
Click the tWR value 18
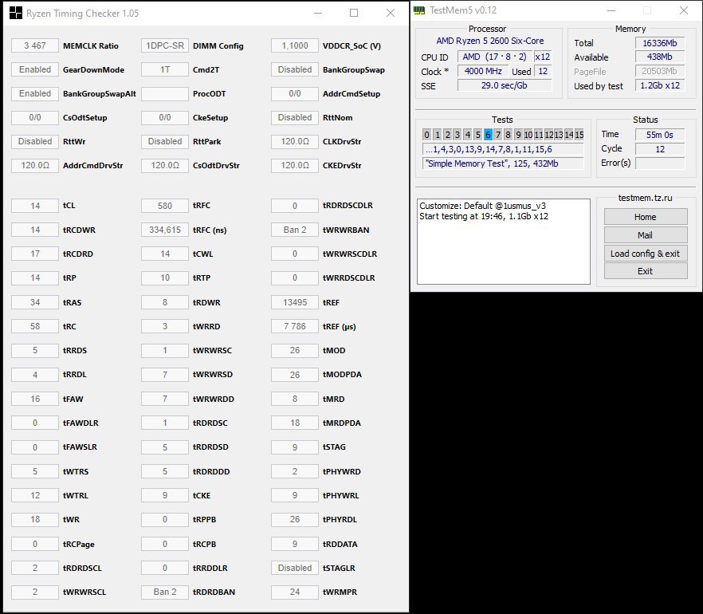pos(35,519)
